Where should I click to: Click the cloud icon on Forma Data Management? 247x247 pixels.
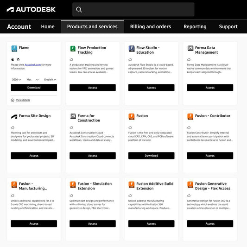[189, 59]
